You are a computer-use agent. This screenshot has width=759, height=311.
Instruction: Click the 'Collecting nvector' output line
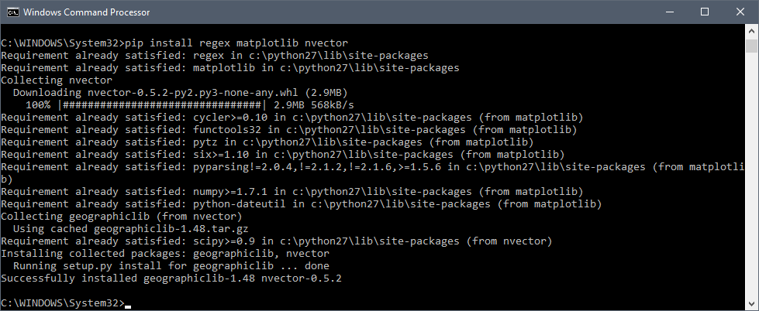pos(57,80)
